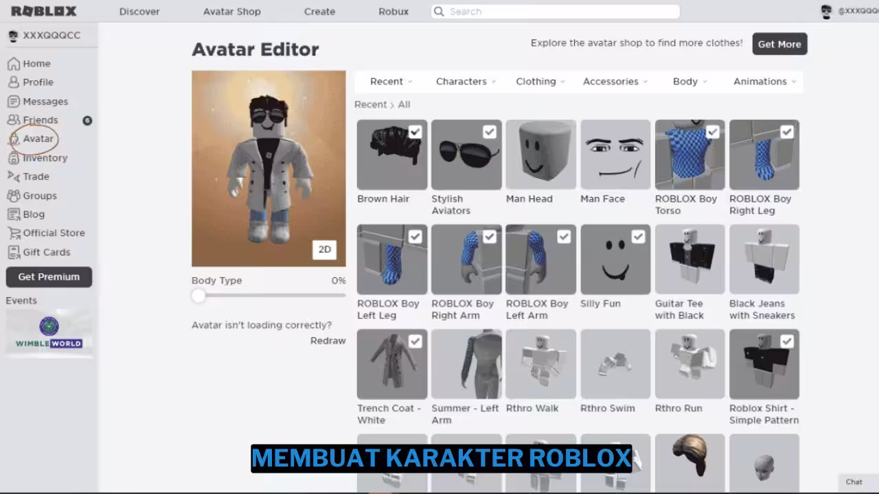Open the user avatar icon at top right
Screen dimensions: 879x494
click(x=826, y=12)
